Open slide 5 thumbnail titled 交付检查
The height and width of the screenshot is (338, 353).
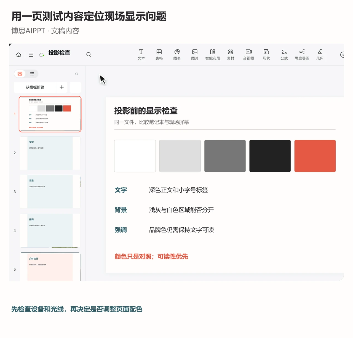pyautogui.click(x=50, y=267)
